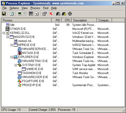This screenshot has width=126, height=113.
Task: Toggle the lower pane view toolbar icon
Action: (31, 14)
